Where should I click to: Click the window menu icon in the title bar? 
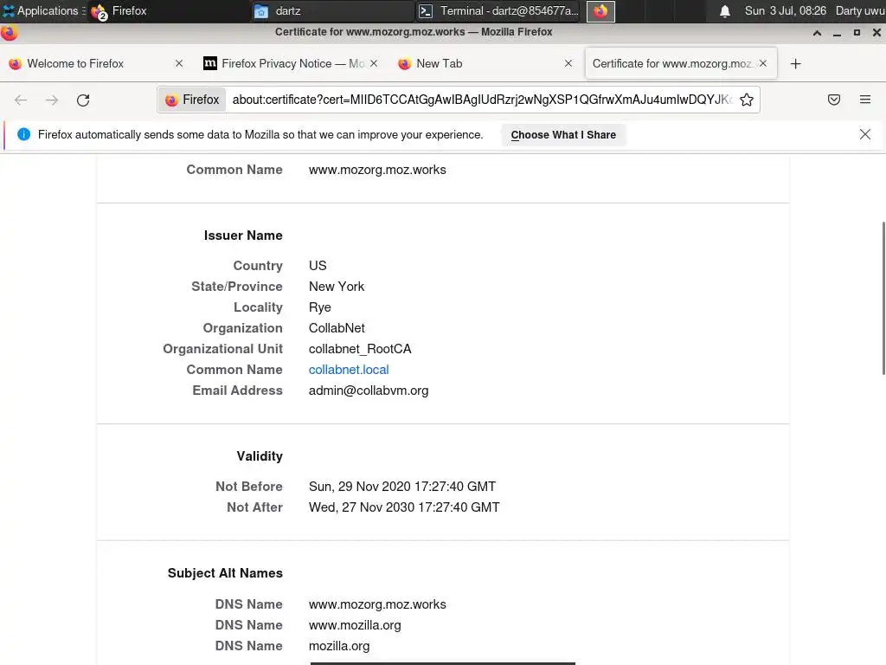[x=10, y=32]
